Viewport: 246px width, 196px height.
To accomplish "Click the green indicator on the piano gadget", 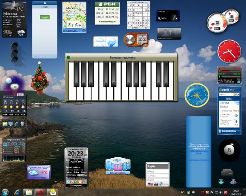I will [x=68, y=58].
